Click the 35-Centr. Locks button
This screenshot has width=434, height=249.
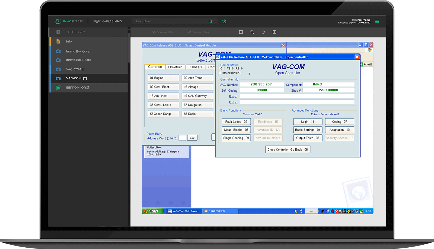pyautogui.click(x=164, y=105)
